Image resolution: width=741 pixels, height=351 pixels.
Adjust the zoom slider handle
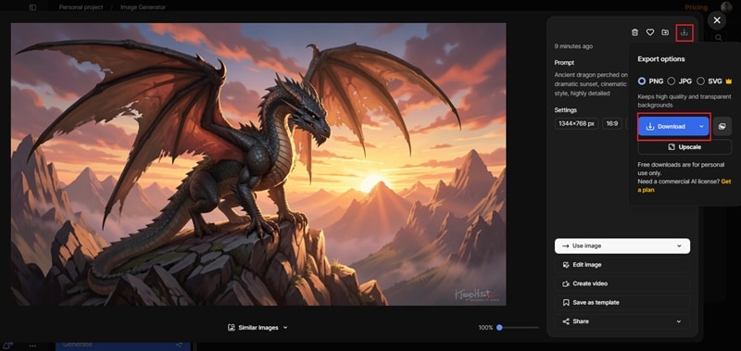tap(499, 327)
